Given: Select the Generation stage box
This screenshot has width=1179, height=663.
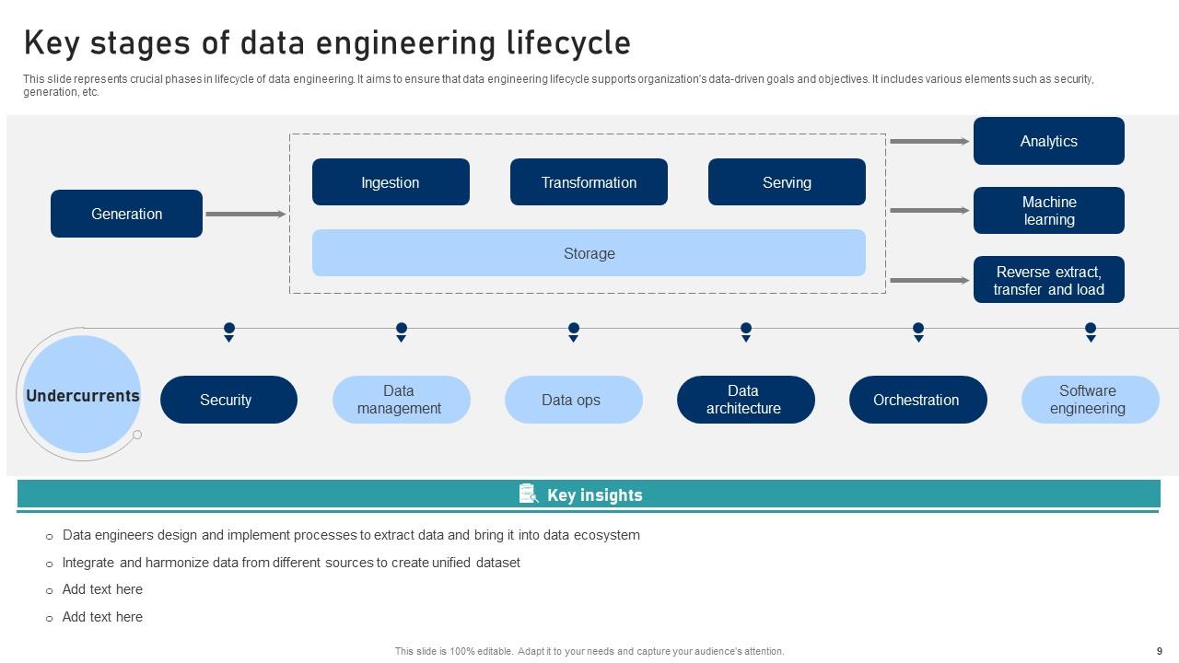Looking at the screenshot, I should coord(126,214).
